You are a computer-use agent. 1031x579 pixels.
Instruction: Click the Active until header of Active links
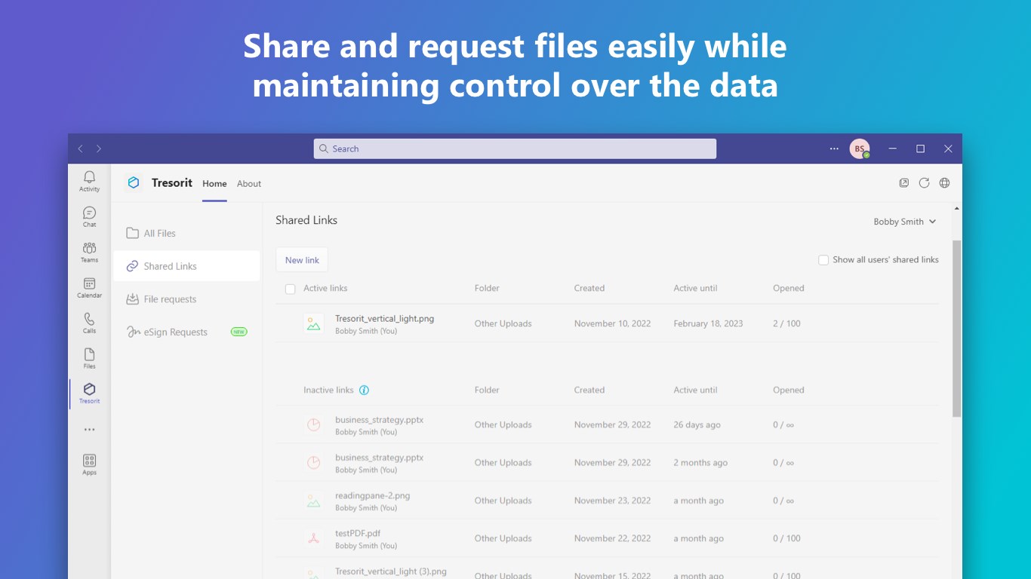point(695,288)
